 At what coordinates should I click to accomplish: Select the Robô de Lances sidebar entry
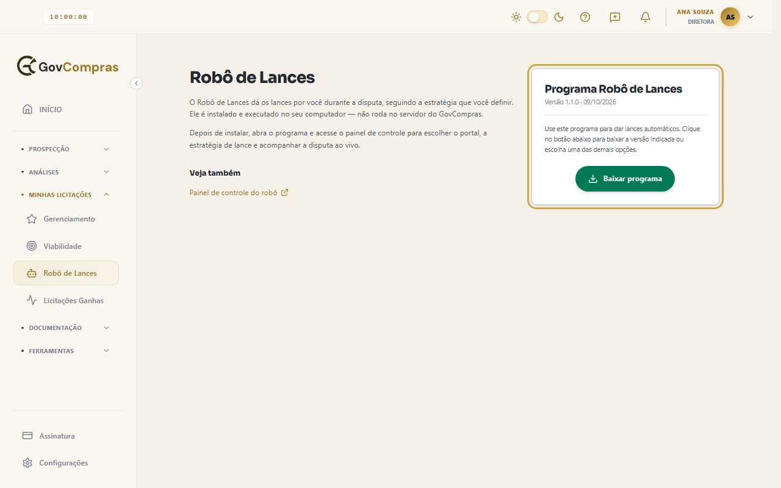tap(66, 273)
